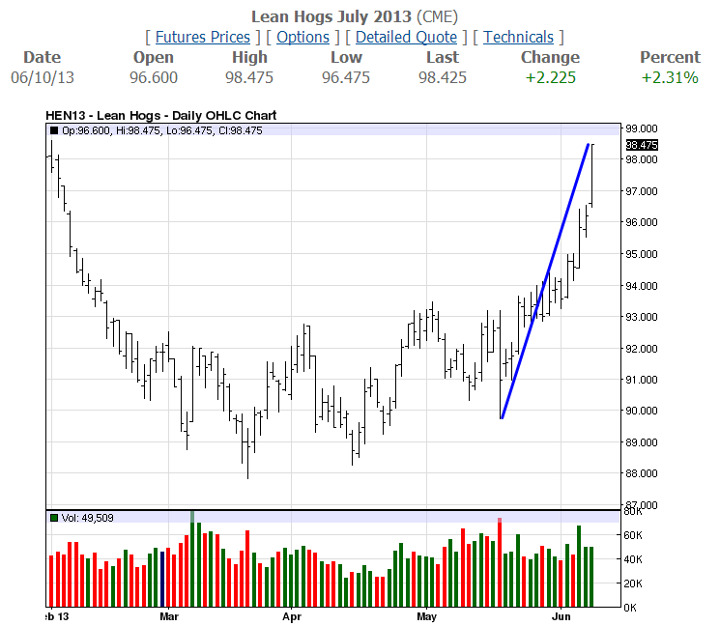Click the Apr date axis label
720x626 pixels.
coord(292,616)
